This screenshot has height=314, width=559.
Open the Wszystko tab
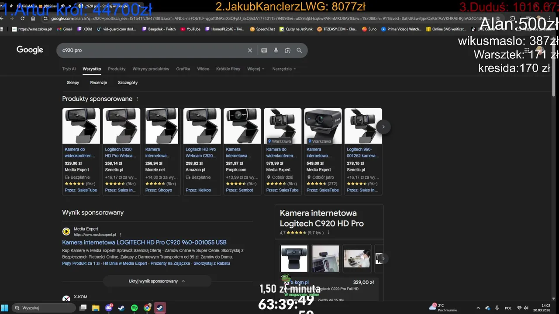[92, 69]
